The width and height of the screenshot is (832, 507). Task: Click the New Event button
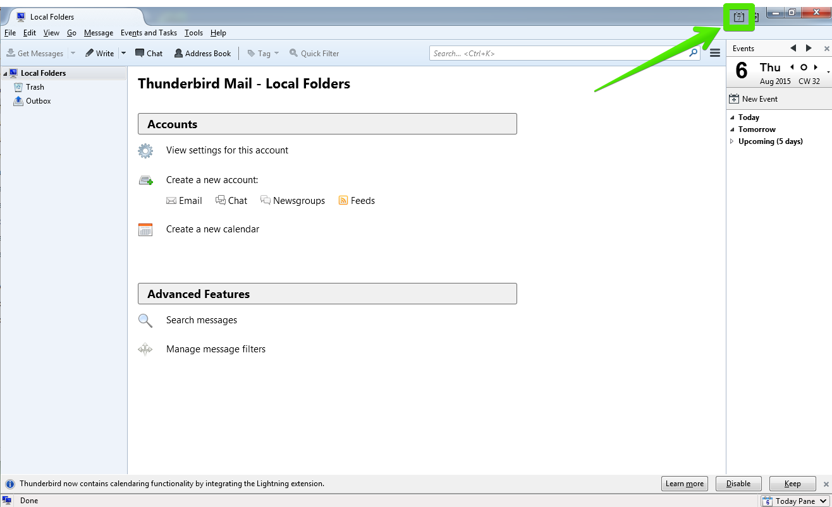754,99
